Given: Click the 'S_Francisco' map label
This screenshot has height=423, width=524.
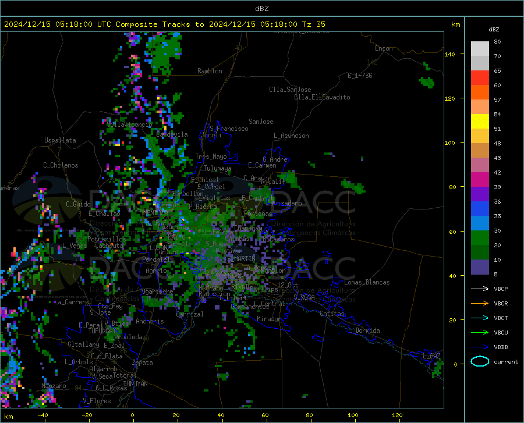Looking at the screenshot, I should [x=229, y=129].
